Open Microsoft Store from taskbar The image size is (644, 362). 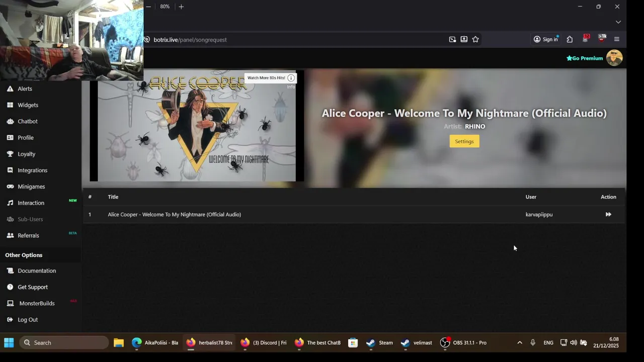click(x=353, y=342)
